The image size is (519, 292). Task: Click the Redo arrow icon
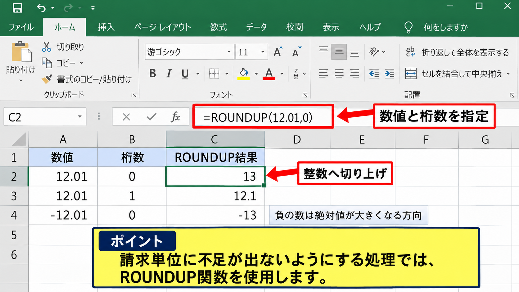68,8
